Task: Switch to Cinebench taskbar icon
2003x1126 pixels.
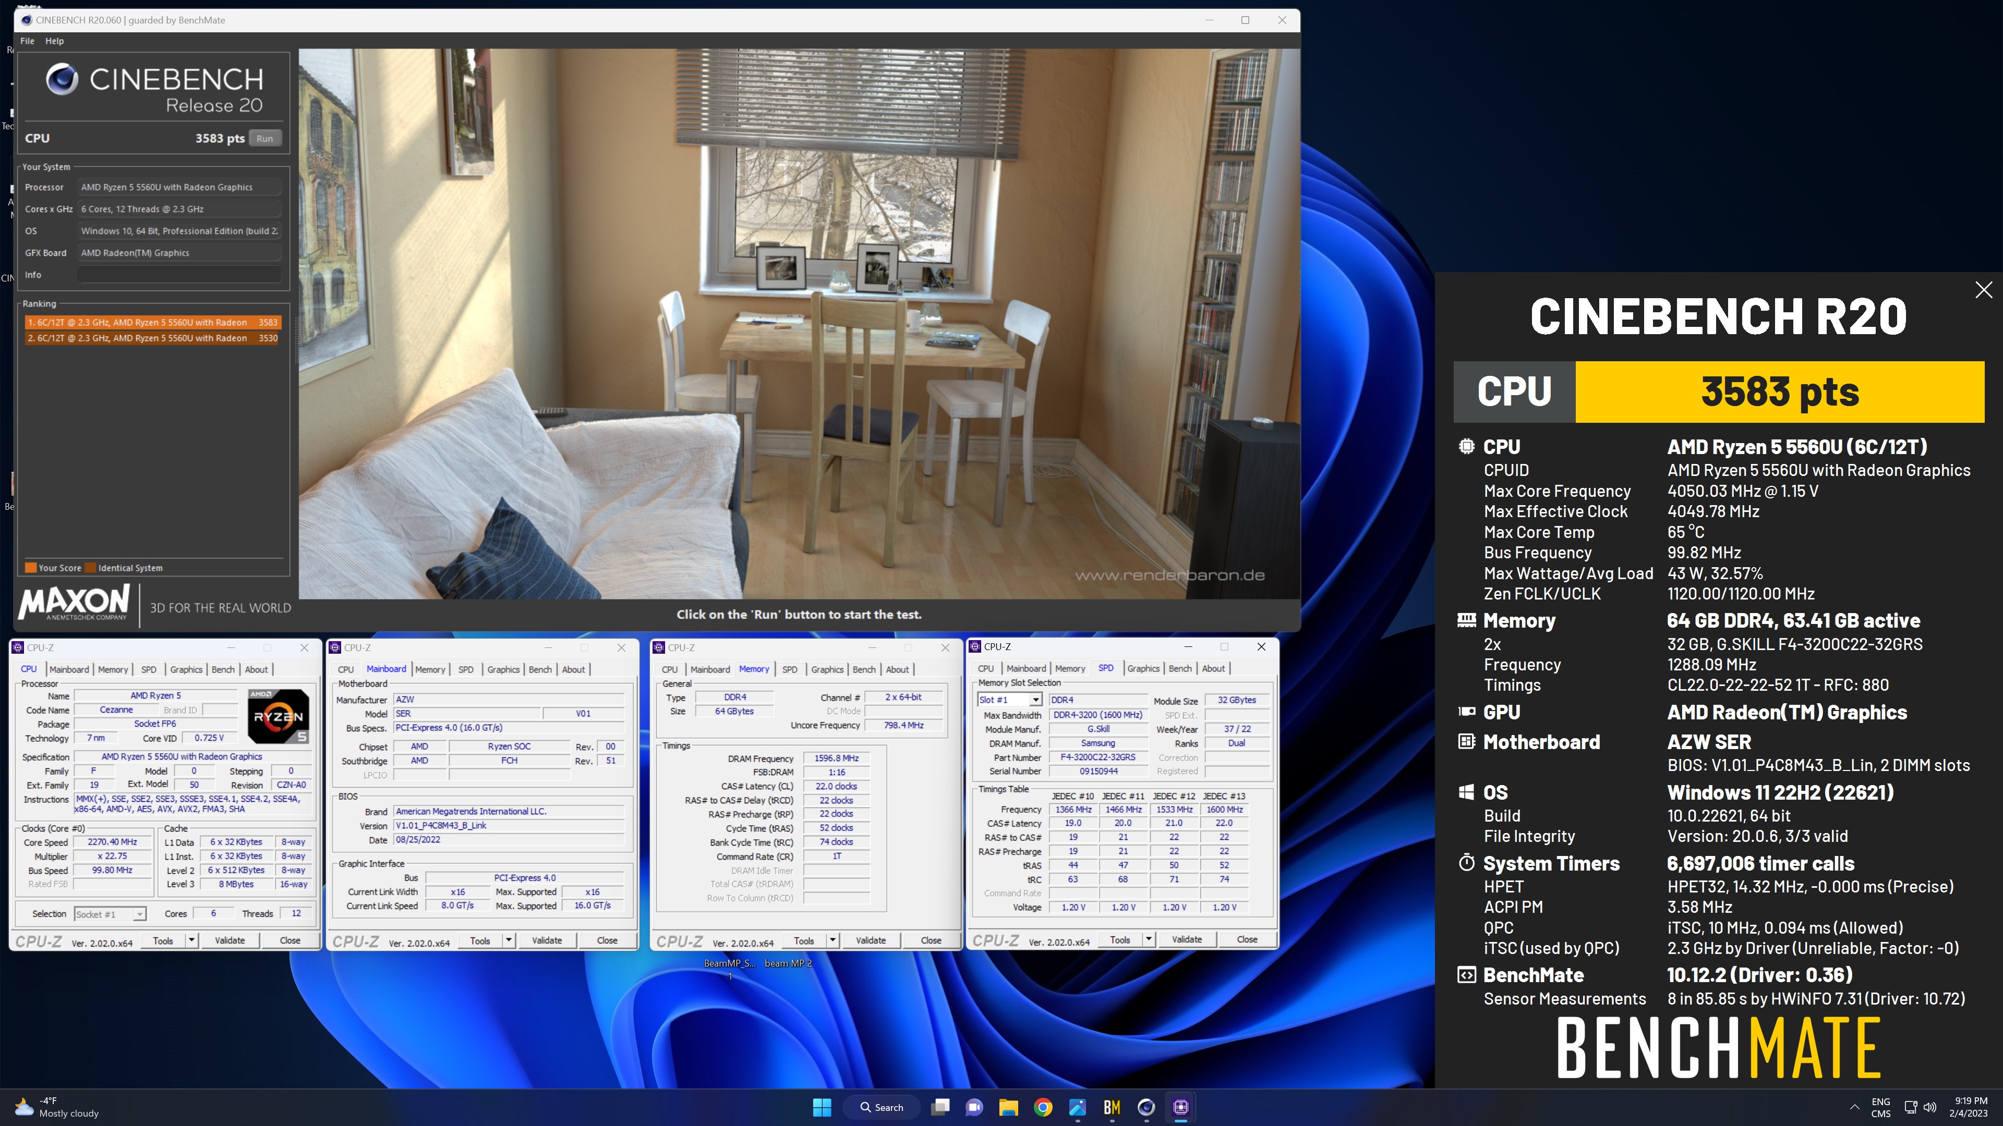Action: [1146, 1107]
